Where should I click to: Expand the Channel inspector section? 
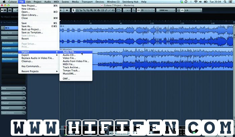(x=11, y=103)
